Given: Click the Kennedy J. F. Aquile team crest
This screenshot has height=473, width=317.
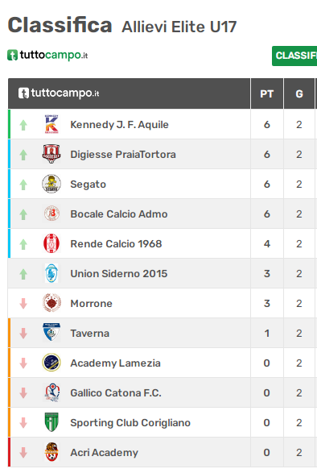Looking at the screenshot, I should 51,124.
